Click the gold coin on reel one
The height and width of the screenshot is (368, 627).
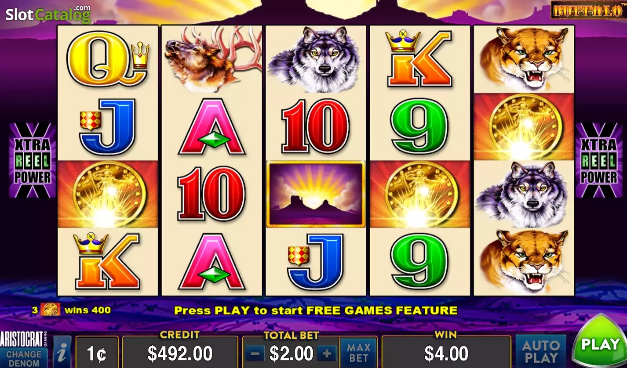pyautogui.click(x=108, y=194)
